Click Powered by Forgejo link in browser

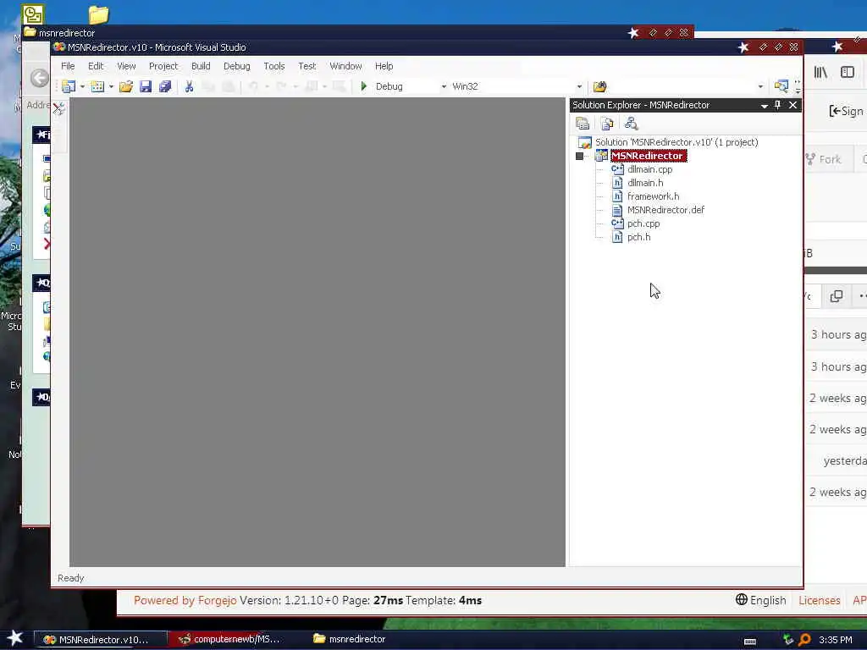pos(185,600)
